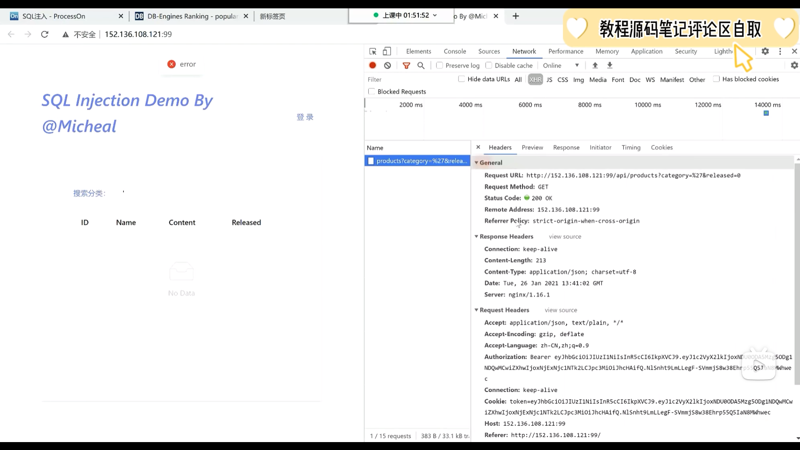Viewport: 800px width, 450px height.
Task: Click the export HAR download arrow
Action: [610, 65]
